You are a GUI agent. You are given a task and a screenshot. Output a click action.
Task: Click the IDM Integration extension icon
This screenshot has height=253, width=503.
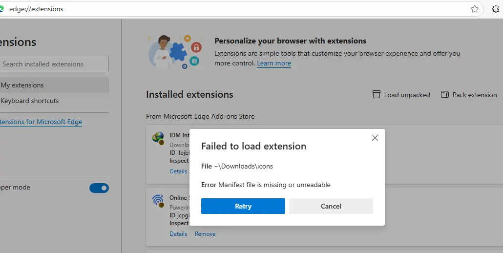(x=158, y=138)
